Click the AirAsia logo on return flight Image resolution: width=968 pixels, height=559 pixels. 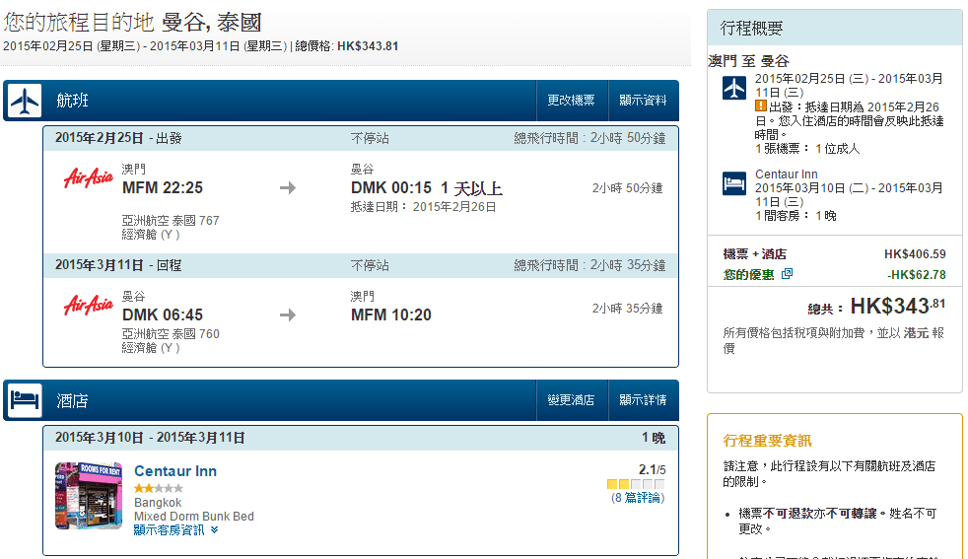coord(89,306)
